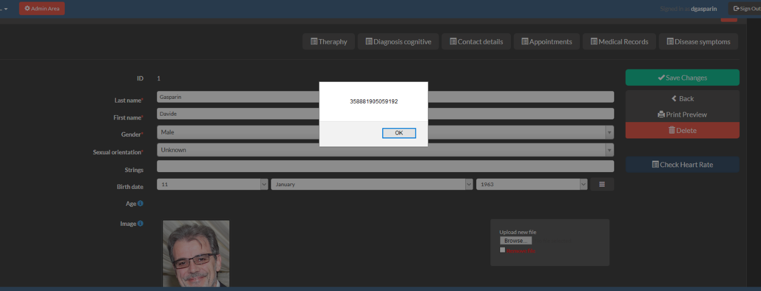Screen dimensions: 761x291
Task: Sign out of the account
Action: pyautogui.click(x=746, y=9)
